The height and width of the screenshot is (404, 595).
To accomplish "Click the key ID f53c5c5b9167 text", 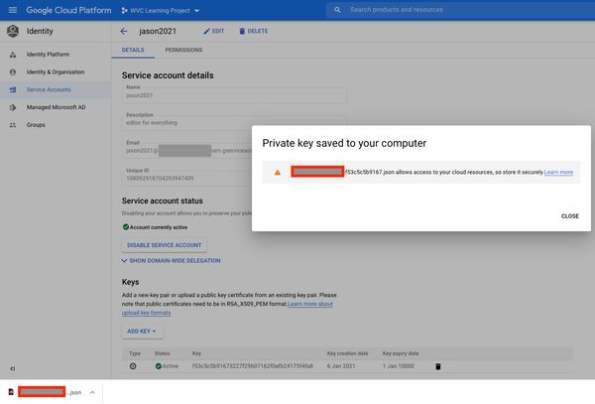I will coord(252,366).
